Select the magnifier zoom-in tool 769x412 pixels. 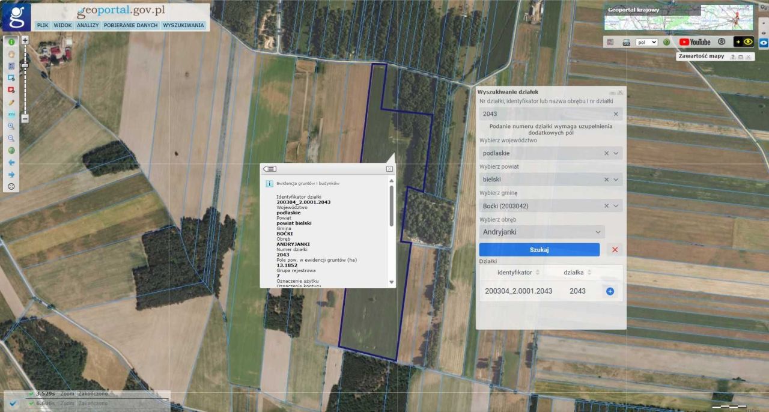(x=11, y=126)
